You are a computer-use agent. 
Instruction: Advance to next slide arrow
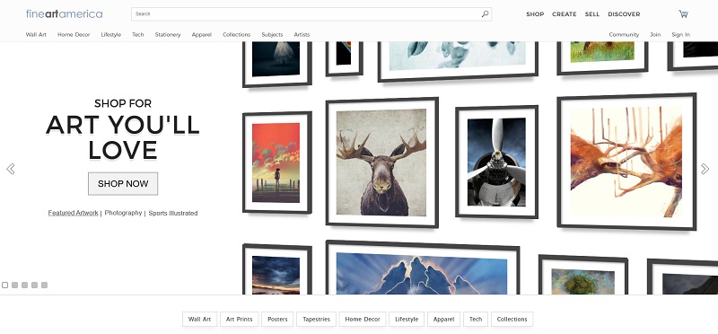click(705, 169)
